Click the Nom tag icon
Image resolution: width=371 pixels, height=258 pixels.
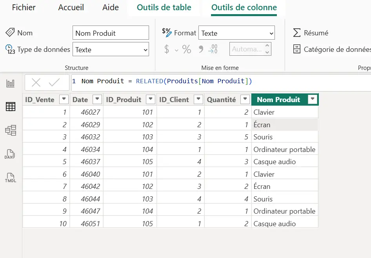10,33
